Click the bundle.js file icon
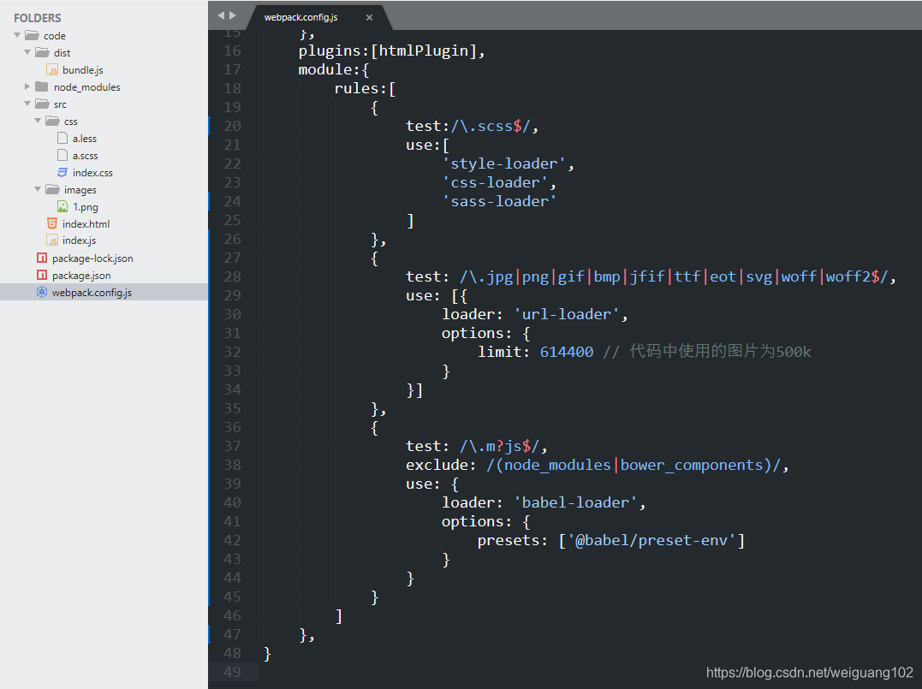 [52, 70]
